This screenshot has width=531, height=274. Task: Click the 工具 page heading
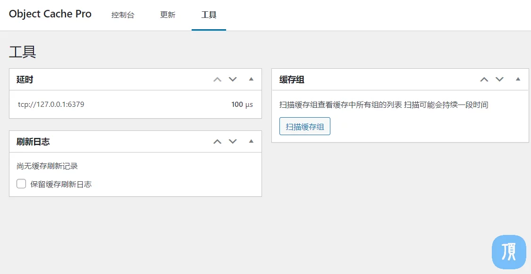coord(22,52)
